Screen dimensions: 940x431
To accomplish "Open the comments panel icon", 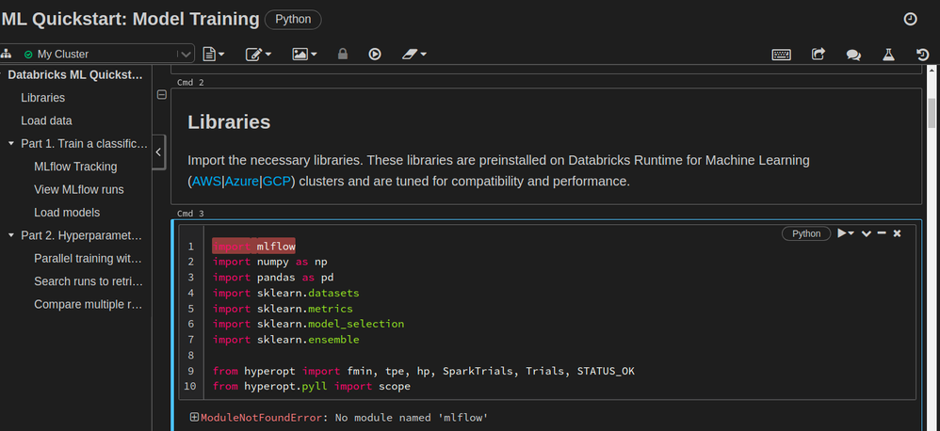I will click(x=853, y=55).
